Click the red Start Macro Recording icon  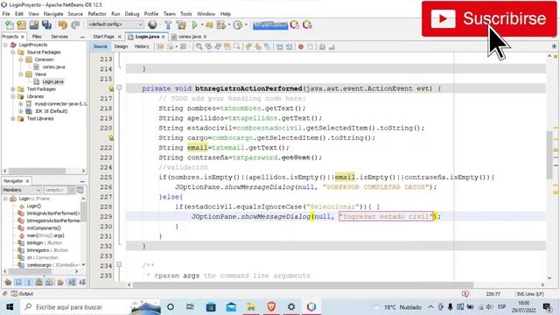point(301,46)
